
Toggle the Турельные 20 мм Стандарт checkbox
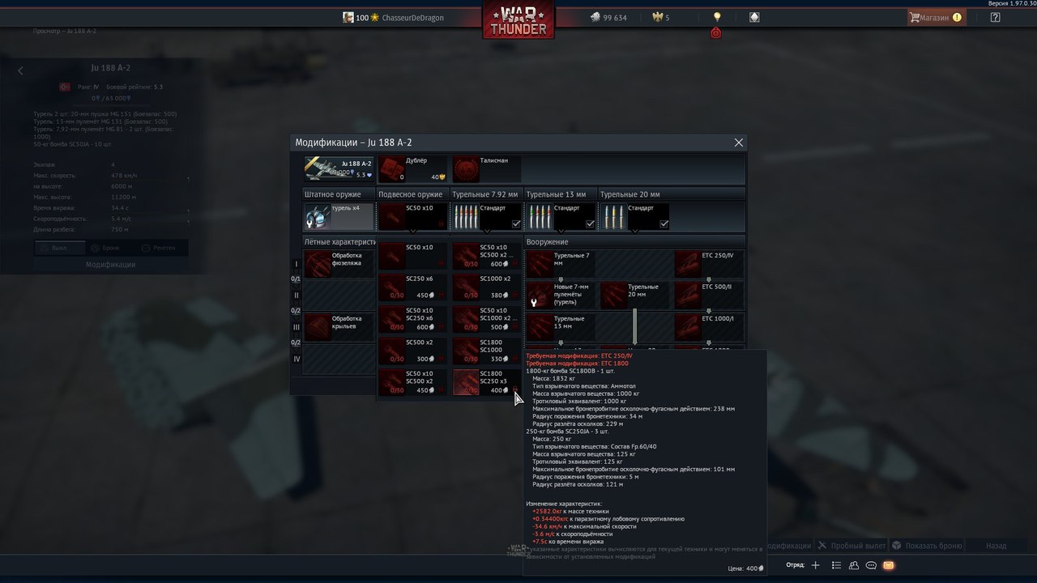tap(664, 224)
